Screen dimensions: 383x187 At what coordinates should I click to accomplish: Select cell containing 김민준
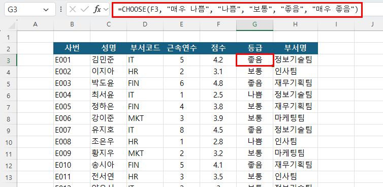point(109,60)
